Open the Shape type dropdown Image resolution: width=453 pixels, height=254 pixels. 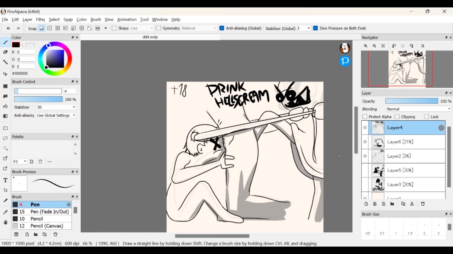click(x=142, y=28)
